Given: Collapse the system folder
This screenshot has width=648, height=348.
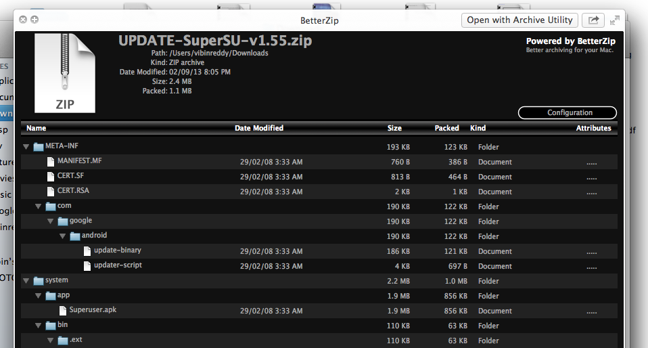Looking at the screenshot, I should [x=26, y=280].
